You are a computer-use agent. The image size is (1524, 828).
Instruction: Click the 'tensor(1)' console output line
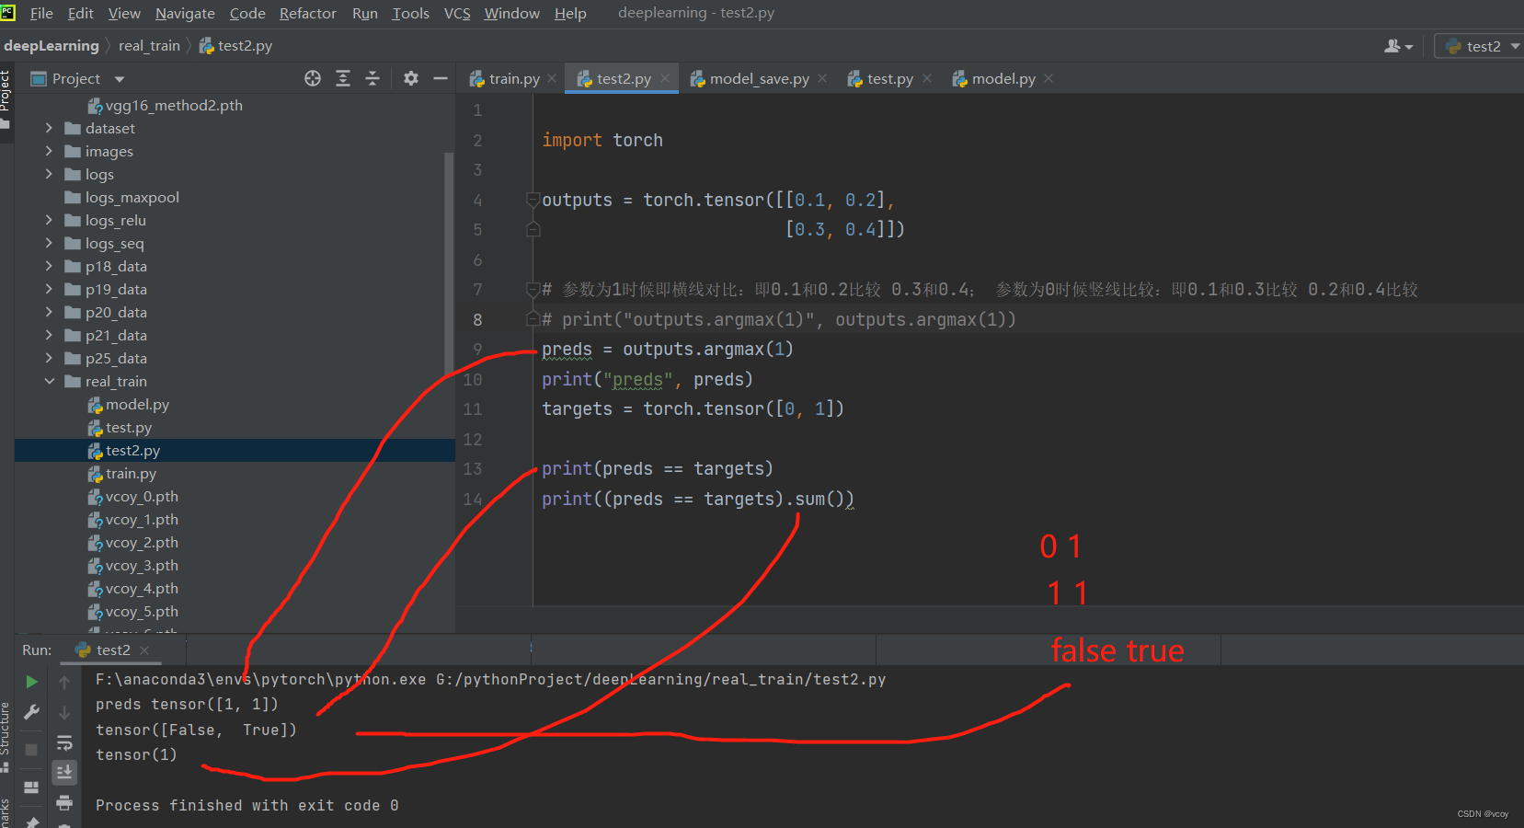click(x=136, y=754)
